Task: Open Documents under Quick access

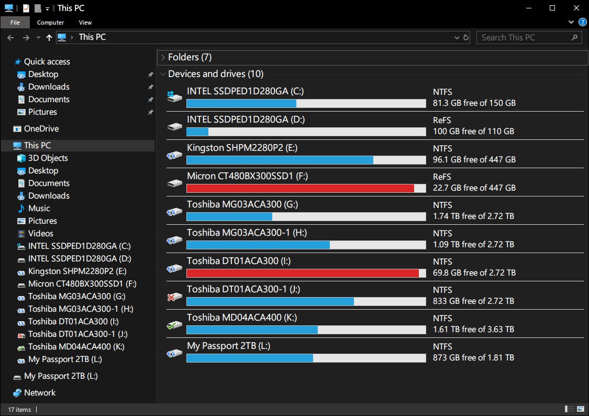Action: tap(49, 100)
